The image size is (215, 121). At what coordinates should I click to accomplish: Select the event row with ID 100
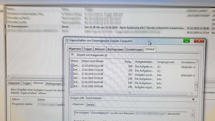133,66
